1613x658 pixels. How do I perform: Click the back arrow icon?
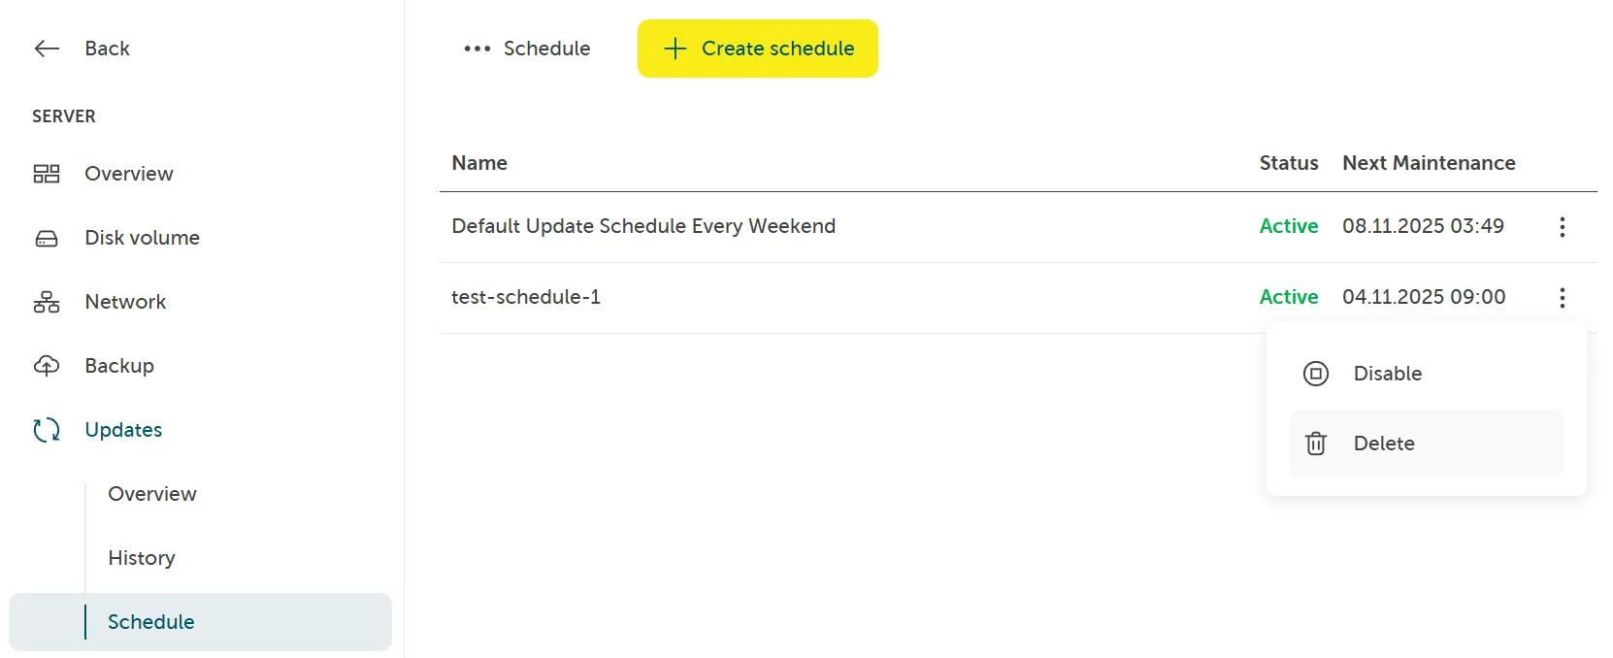pos(46,48)
